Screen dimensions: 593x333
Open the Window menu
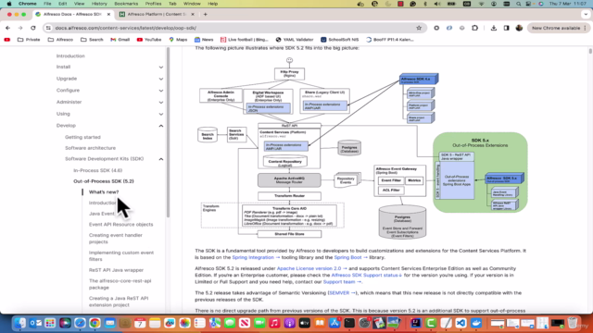pyautogui.click(x=192, y=4)
